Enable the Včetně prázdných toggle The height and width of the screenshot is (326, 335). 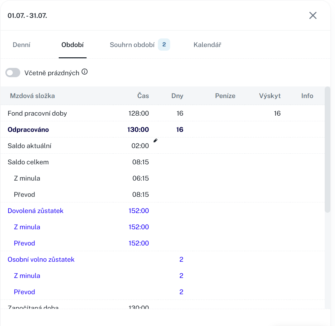click(13, 73)
